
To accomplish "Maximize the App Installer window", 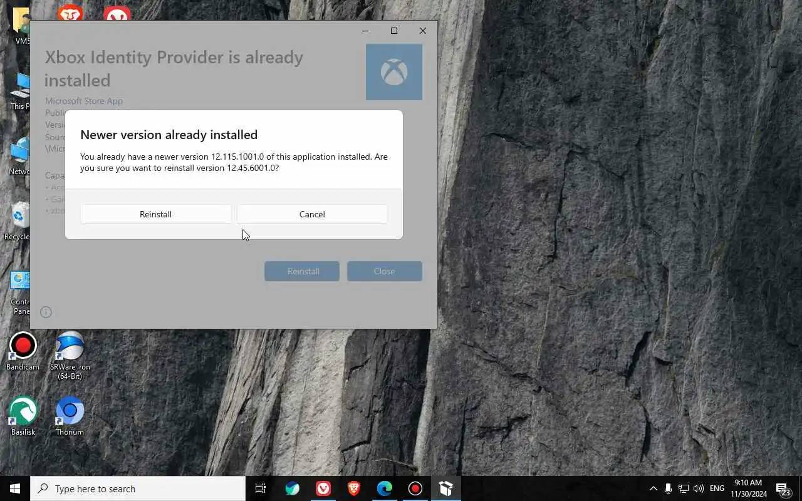I will click(394, 31).
